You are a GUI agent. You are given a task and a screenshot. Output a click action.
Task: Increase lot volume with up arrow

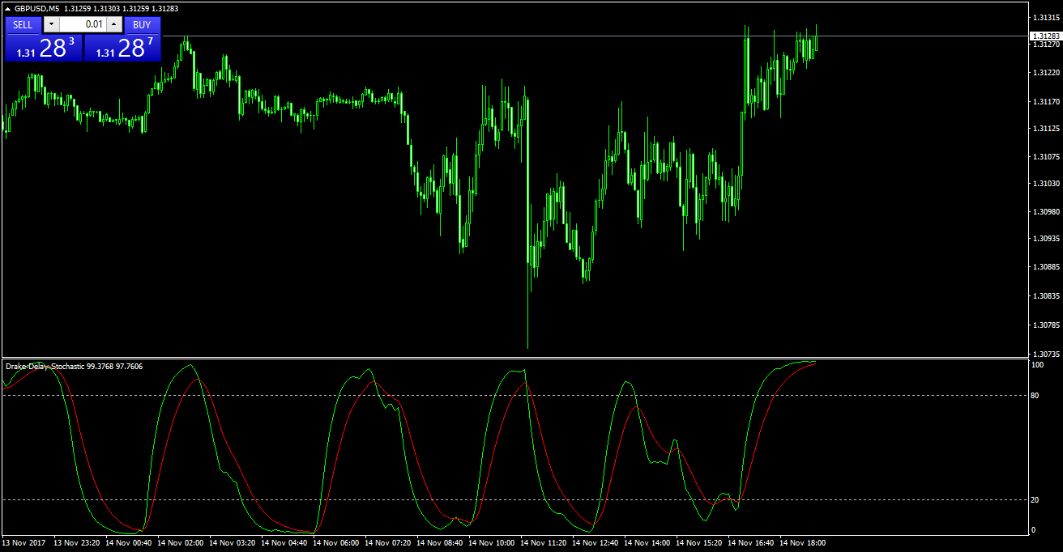click(x=114, y=24)
